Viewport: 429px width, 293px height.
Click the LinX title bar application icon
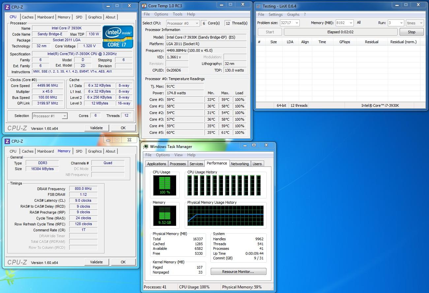point(259,6)
